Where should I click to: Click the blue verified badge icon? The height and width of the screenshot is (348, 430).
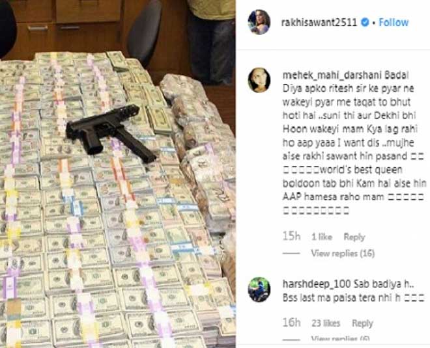click(x=364, y=22)
